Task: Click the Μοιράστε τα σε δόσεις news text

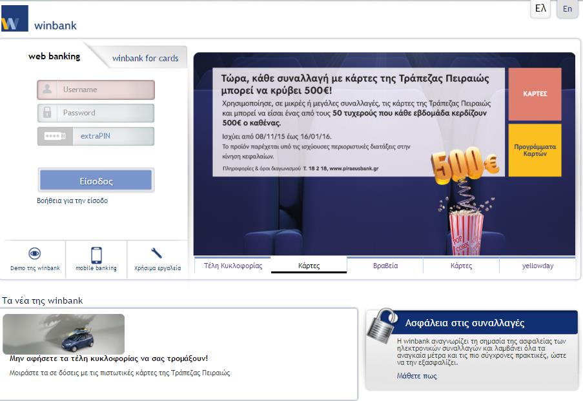Action: click(119, 373)
